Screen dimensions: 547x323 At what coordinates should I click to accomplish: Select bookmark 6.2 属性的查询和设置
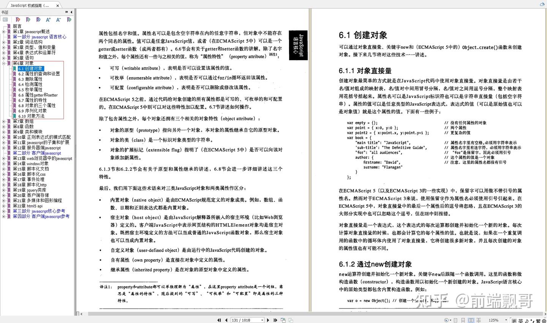point(39,74)
